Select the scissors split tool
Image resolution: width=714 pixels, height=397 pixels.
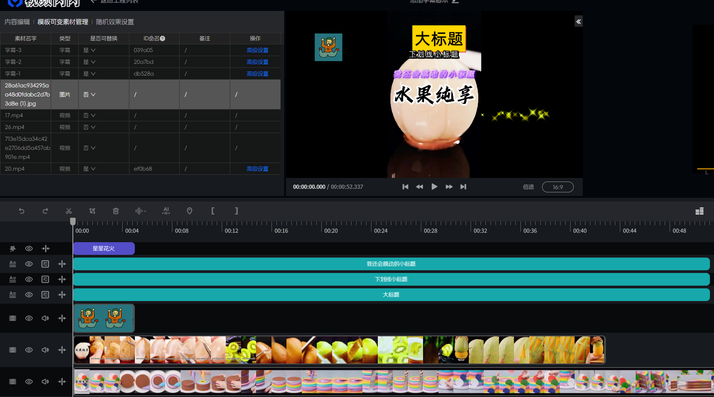[x=69, y=211]
